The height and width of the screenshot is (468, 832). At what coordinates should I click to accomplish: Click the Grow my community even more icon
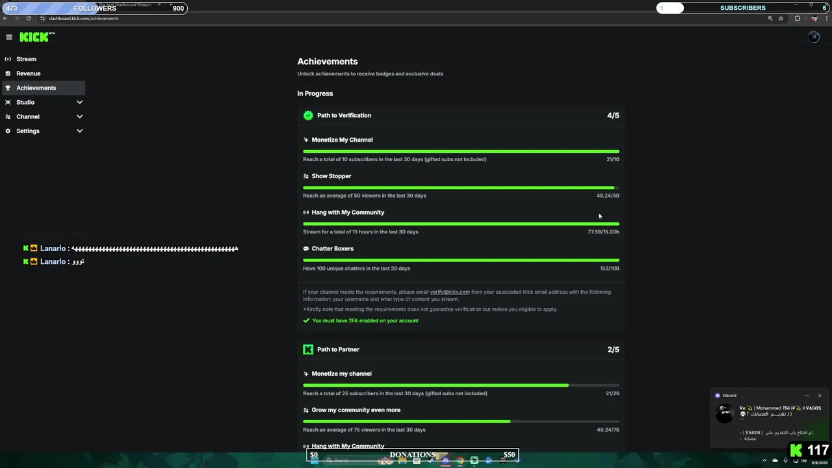tap(306, 410)
